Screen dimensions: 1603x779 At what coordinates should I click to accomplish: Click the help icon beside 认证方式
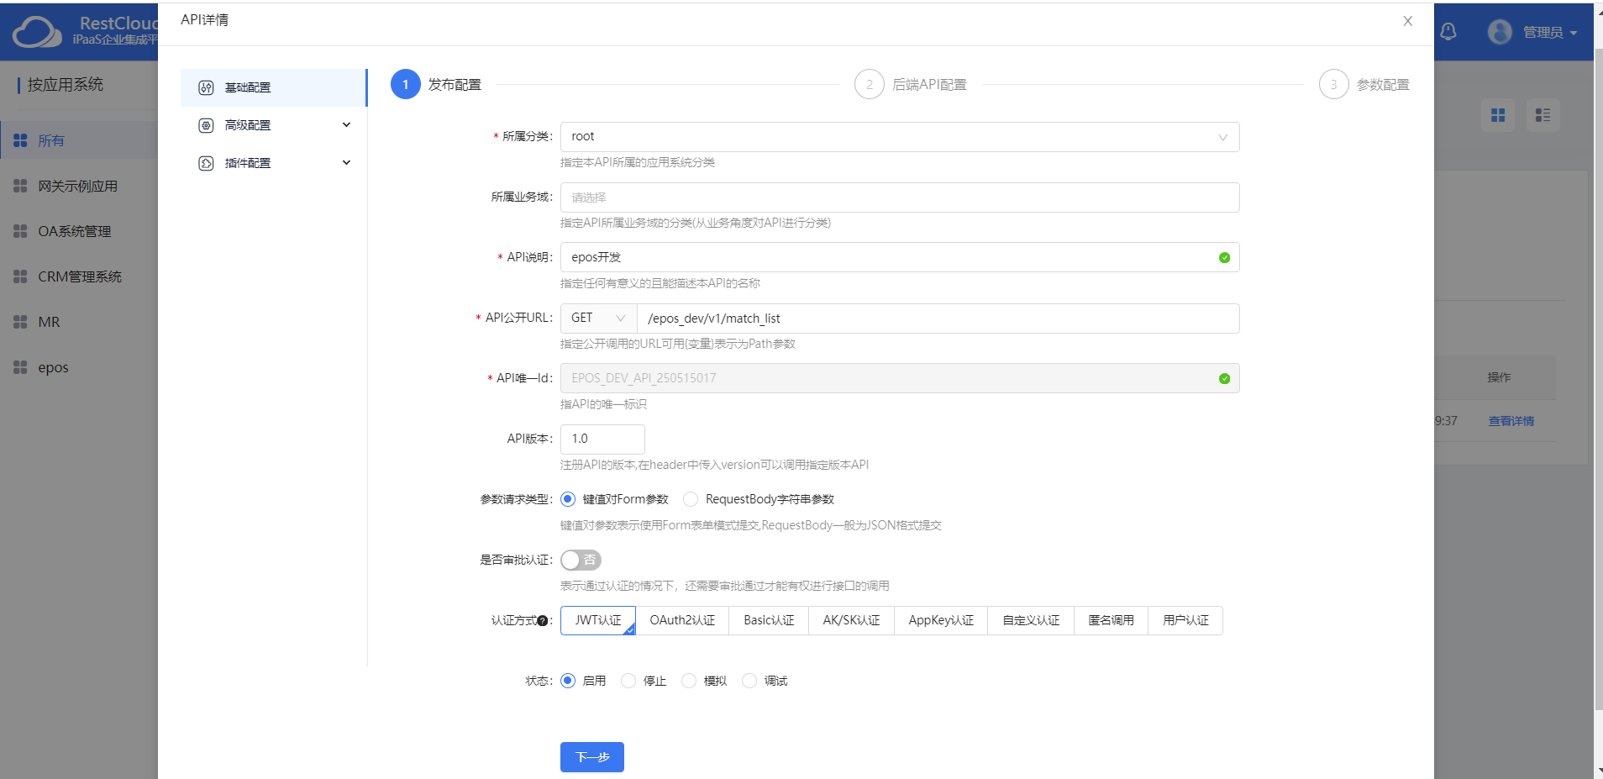click(544, 619)
